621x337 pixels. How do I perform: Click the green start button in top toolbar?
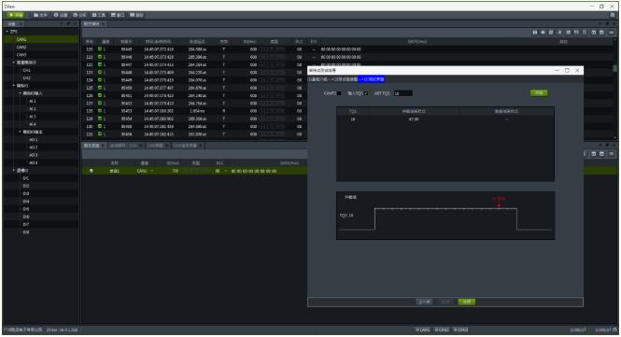(16, 15)
